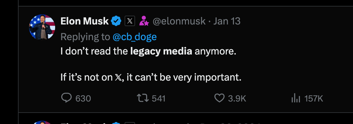
Task: Click the 157K views count
Action: pos(314,99)
